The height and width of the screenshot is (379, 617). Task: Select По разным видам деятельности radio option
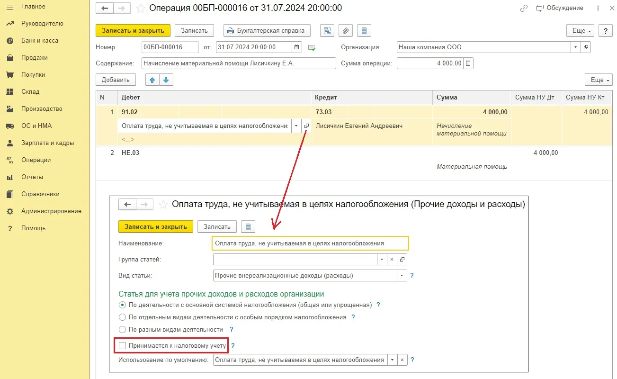point(123,329)
